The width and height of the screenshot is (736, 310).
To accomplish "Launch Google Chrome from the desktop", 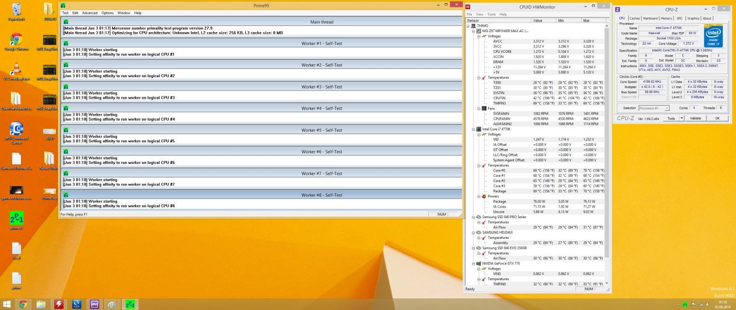I will [x=17, y=41].
